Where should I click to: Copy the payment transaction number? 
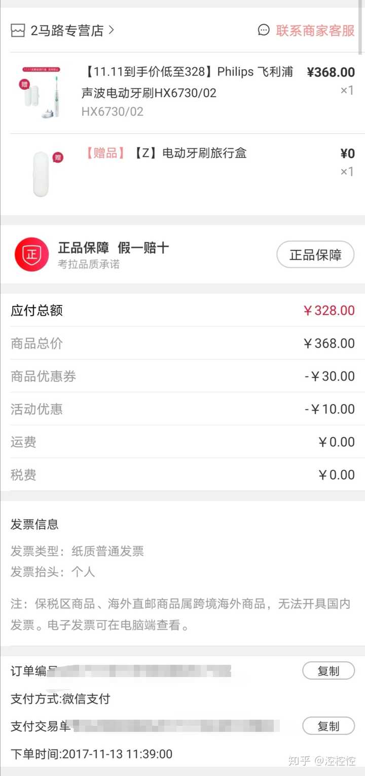pyautogui.click(x=328, y=726)
